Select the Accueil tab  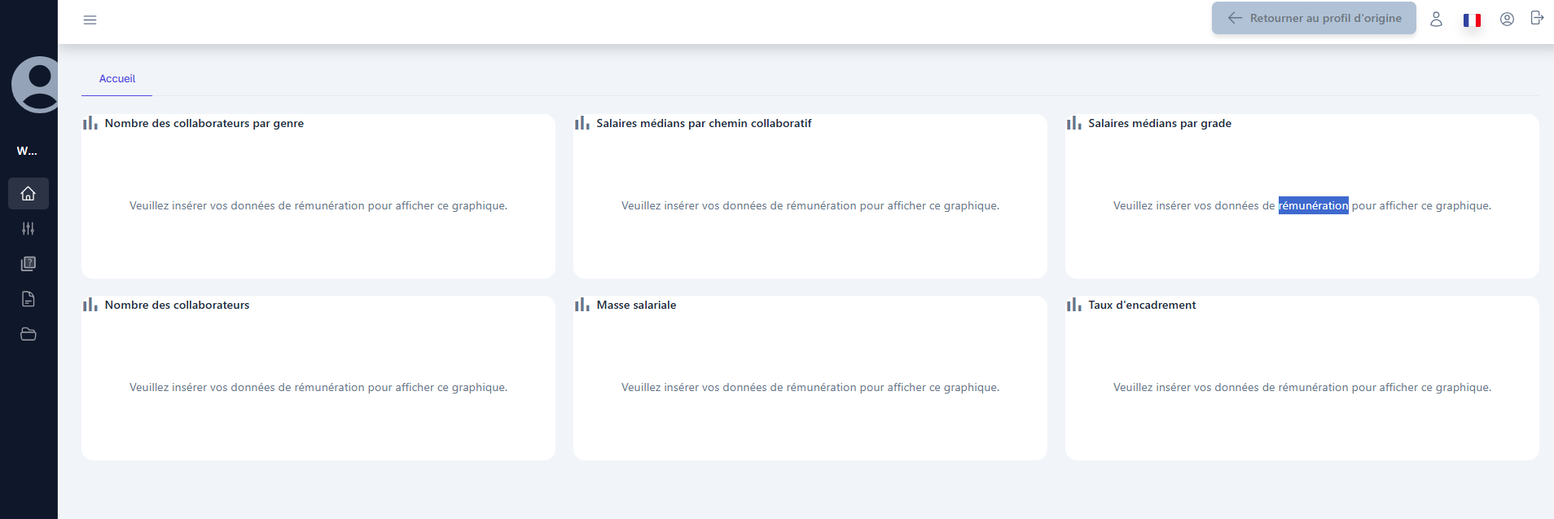(117, 79)
